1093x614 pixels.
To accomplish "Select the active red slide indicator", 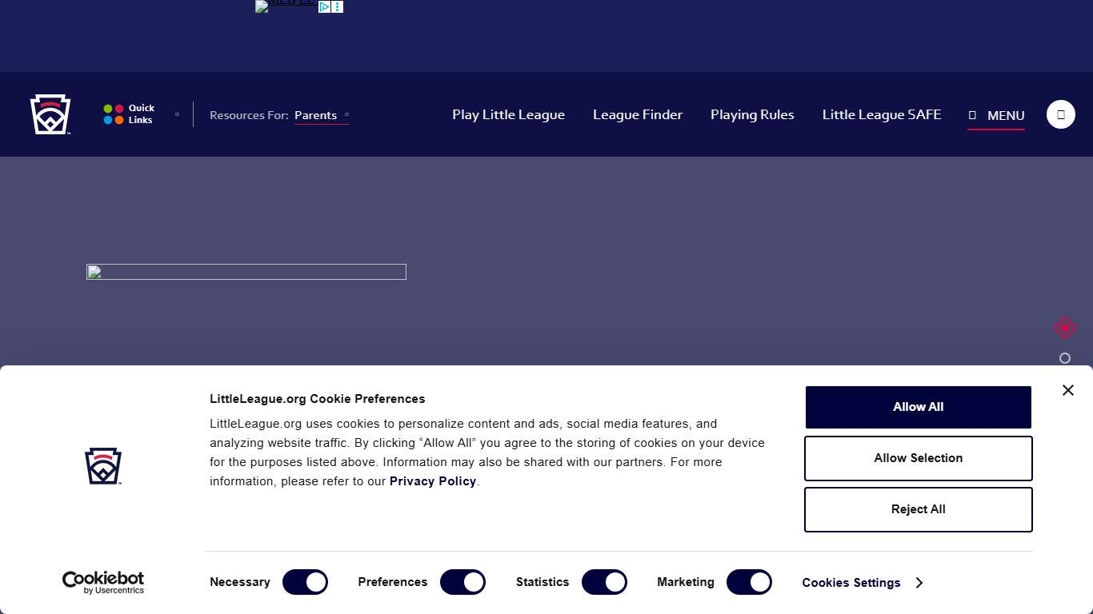I will point(1064,328).
